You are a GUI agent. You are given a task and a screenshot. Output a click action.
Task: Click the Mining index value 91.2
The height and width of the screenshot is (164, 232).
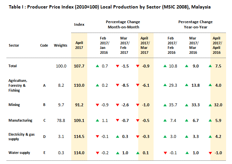79,105
